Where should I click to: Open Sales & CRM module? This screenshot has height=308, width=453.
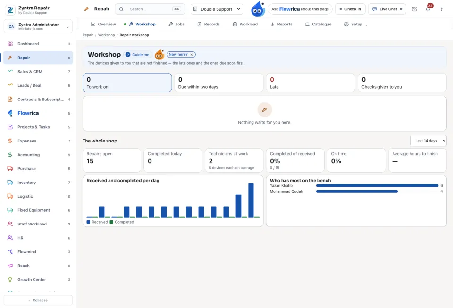38,72
